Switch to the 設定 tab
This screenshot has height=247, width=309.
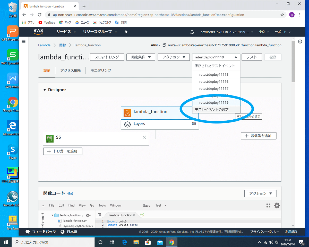(x=47, y=70)
